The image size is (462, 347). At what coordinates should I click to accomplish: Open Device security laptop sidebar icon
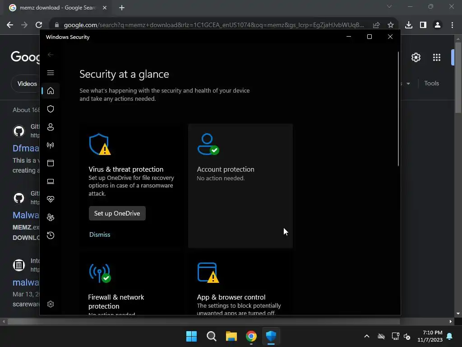[51, 181]
